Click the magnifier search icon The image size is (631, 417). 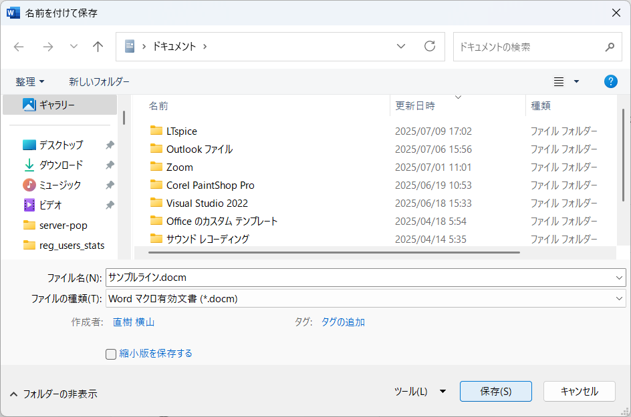(610, 47)
